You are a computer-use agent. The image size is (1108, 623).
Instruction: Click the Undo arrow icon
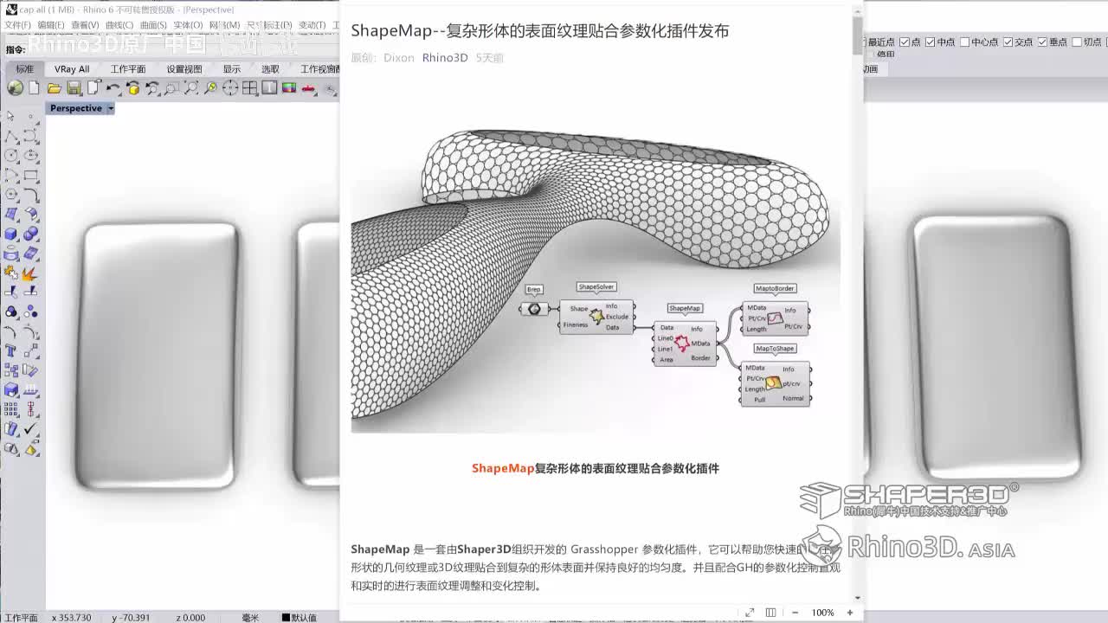pyautogui.click(x=113, y=87)
